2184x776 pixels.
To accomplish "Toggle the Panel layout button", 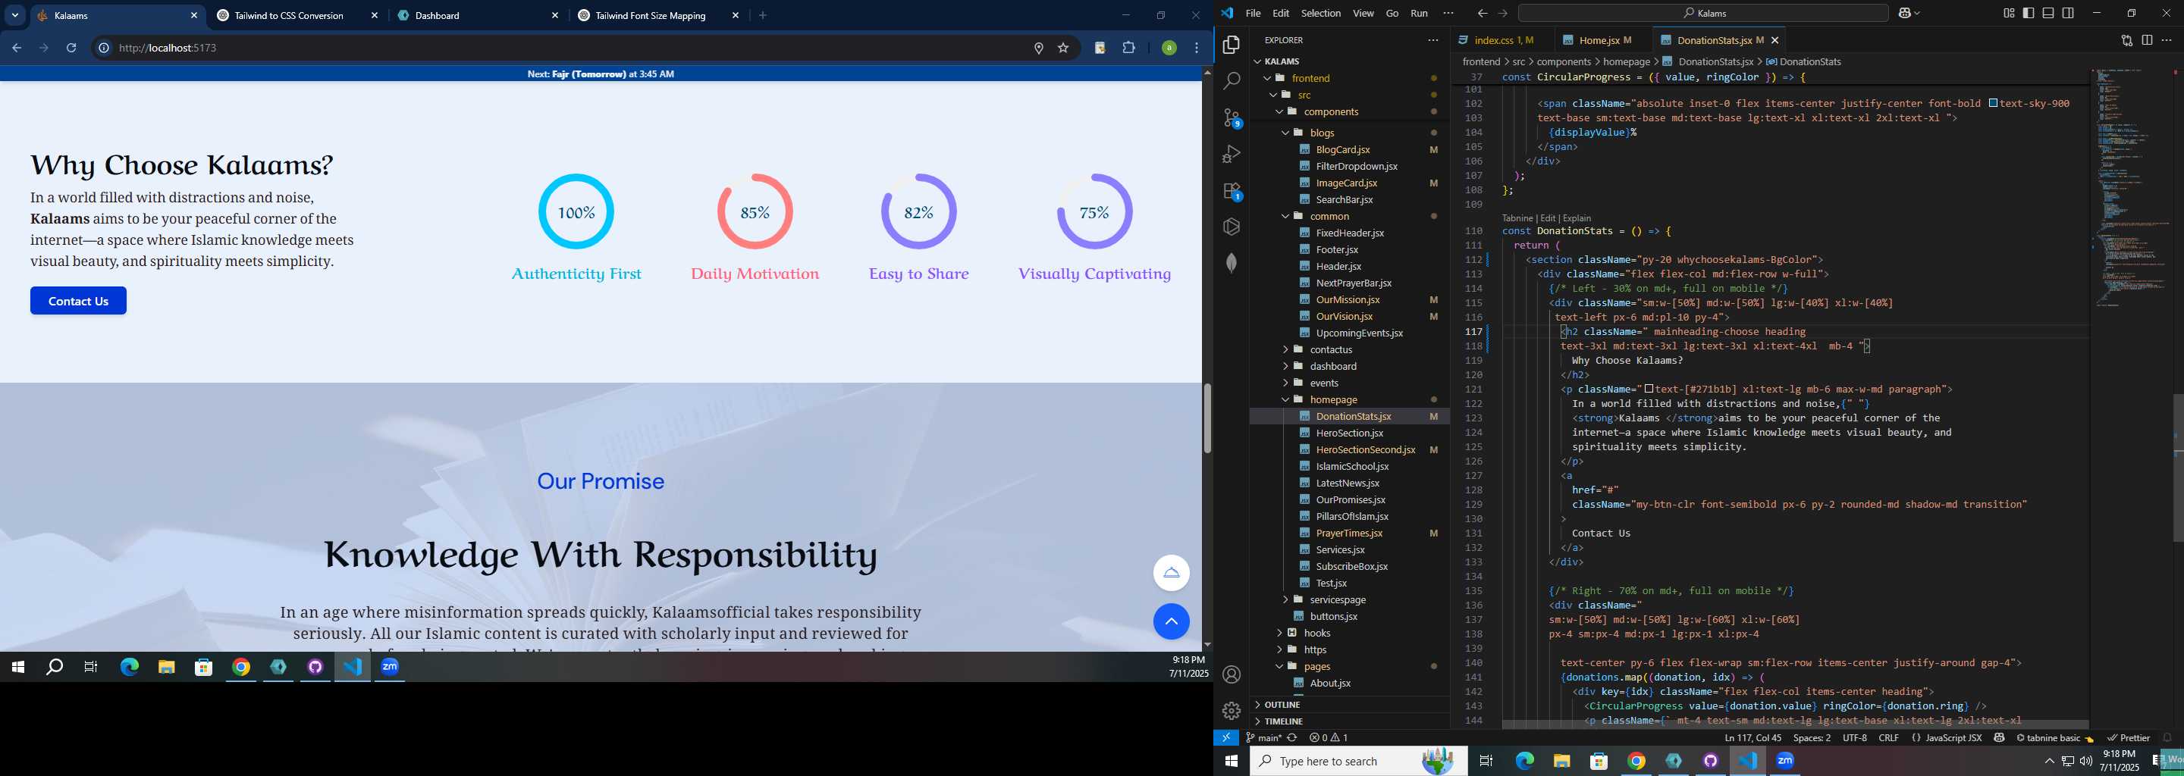I will 2048,13.
